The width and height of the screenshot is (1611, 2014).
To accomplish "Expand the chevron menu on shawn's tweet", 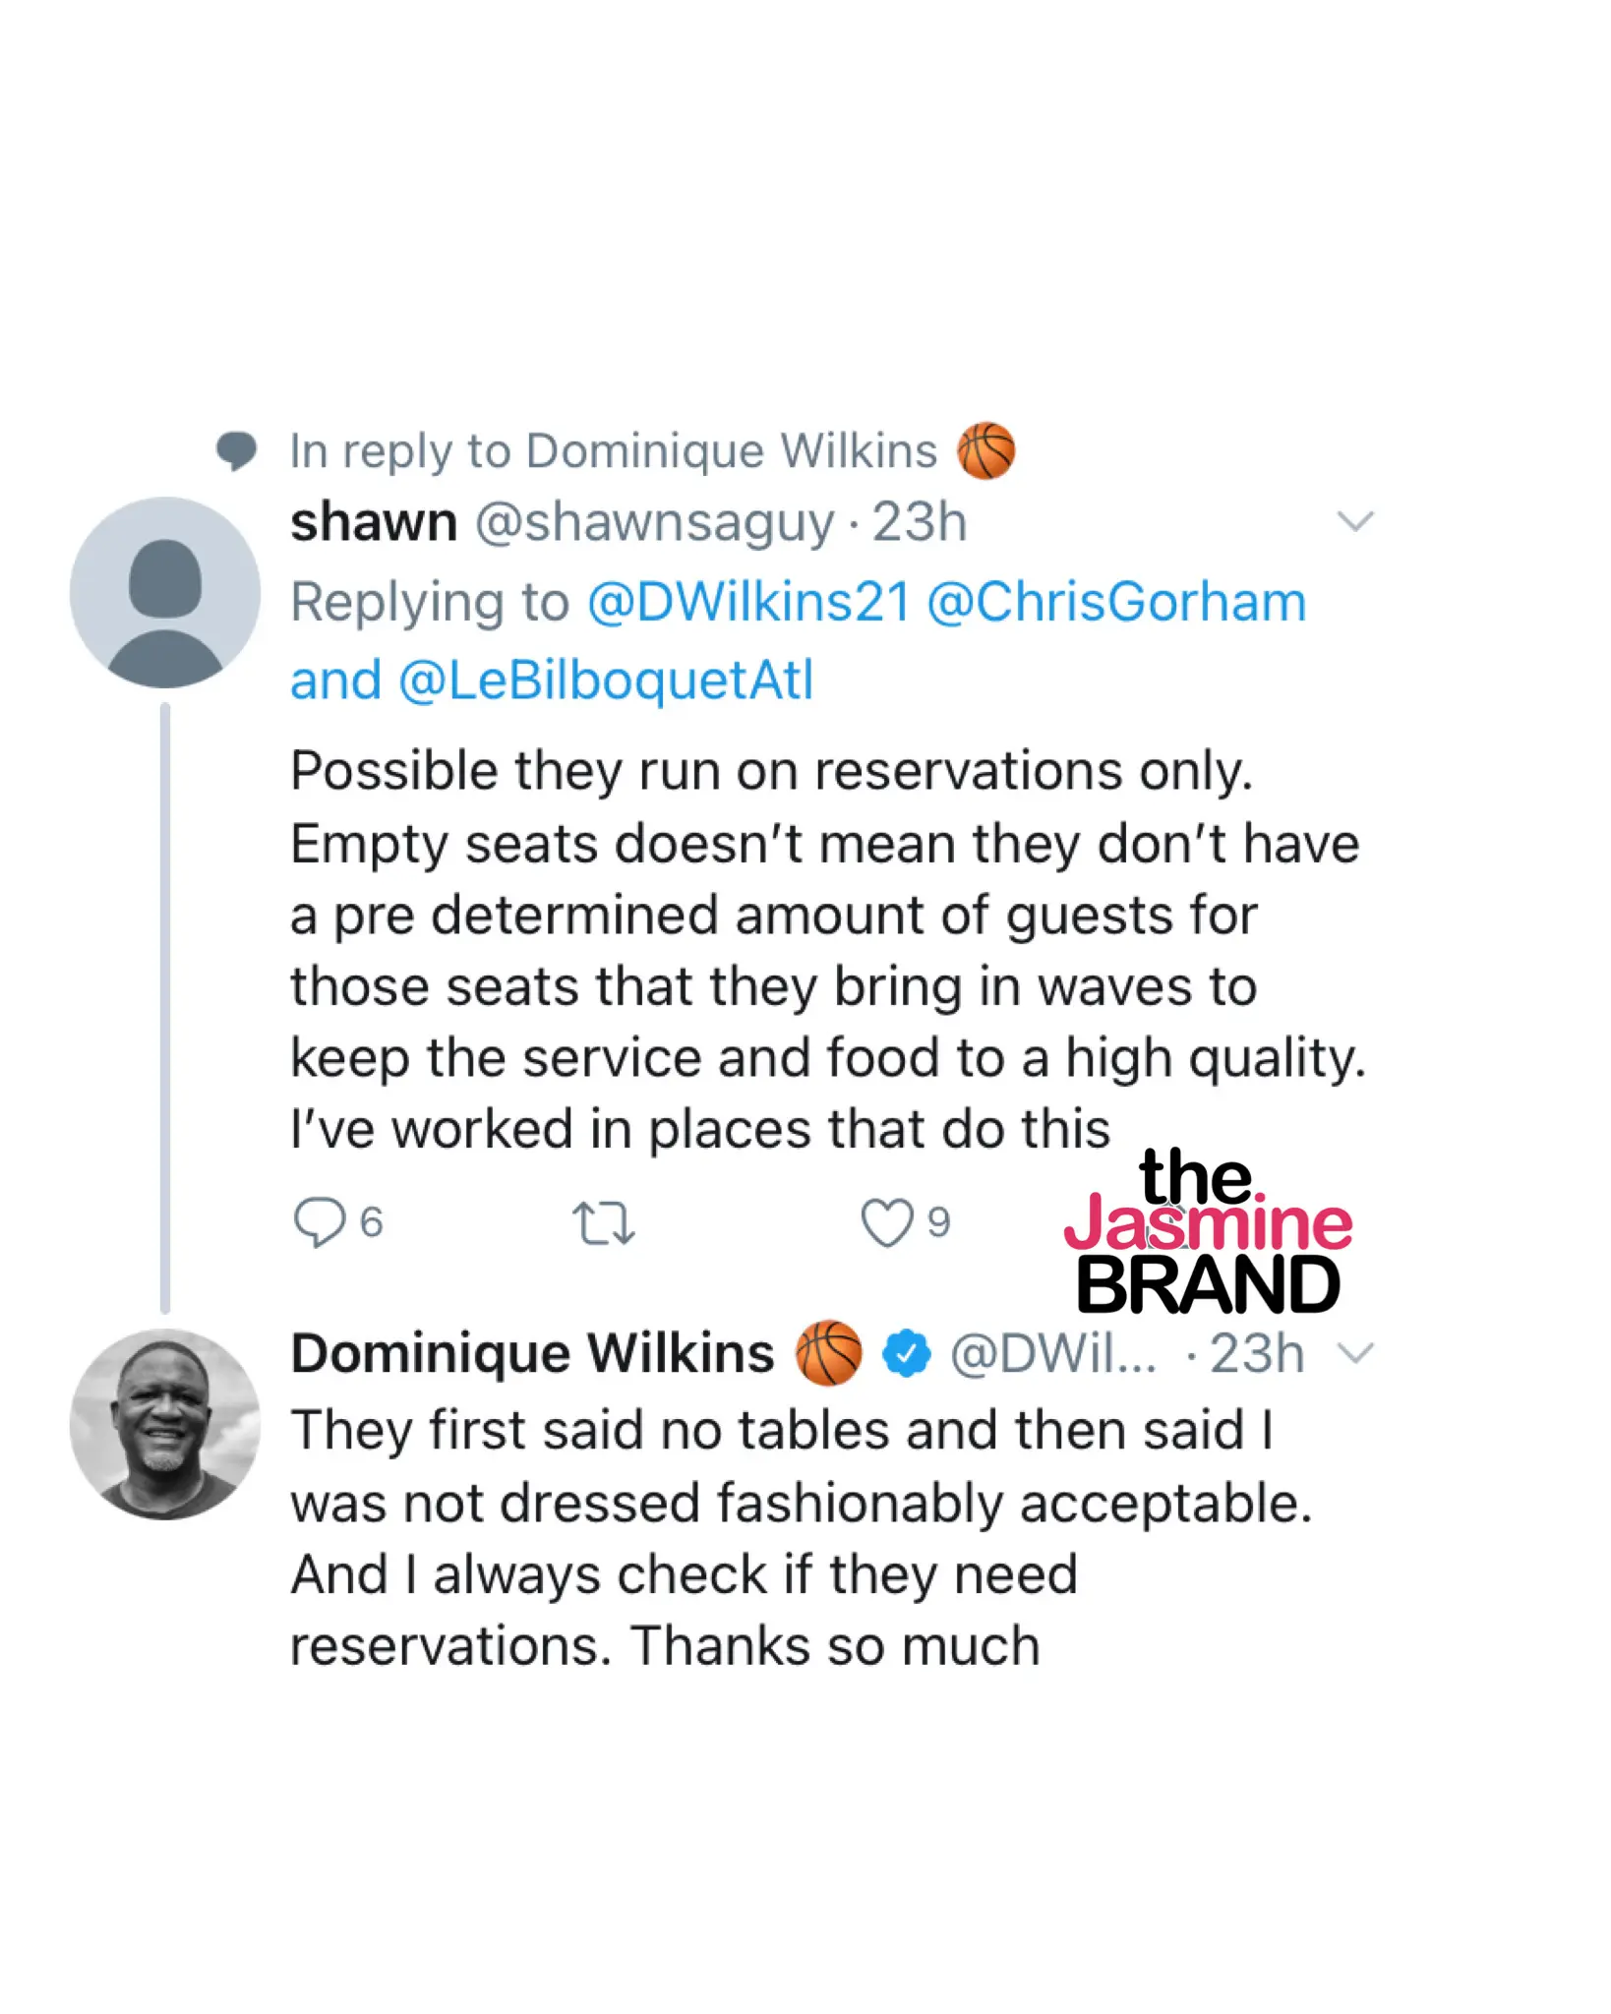I will click(1355, 521).
